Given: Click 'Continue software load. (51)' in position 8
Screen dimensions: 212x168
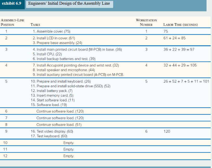Looking at the screenshot, I should (x=59, y=125).
